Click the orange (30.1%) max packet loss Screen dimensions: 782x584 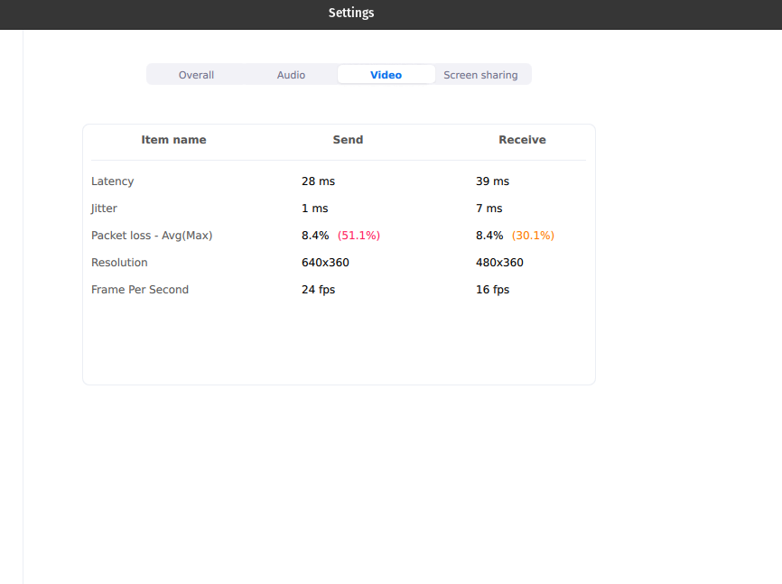(x=533, y=236)
